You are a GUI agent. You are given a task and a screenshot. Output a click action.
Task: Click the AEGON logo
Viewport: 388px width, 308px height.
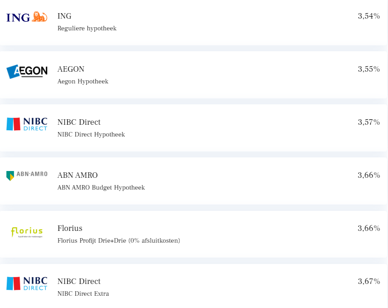[x=27, y=72]
